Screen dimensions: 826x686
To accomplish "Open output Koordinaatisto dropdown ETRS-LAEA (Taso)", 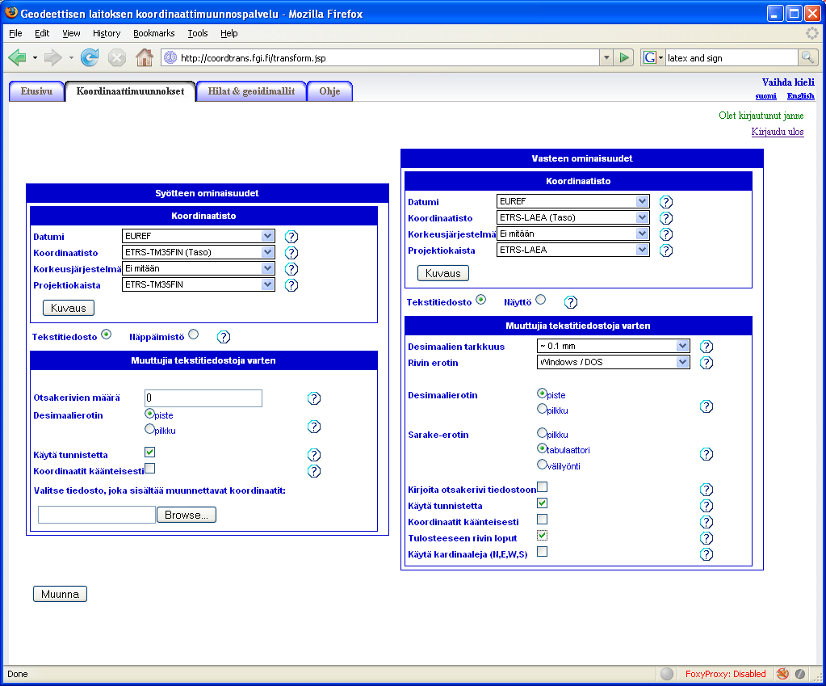I will pos(573,217).
